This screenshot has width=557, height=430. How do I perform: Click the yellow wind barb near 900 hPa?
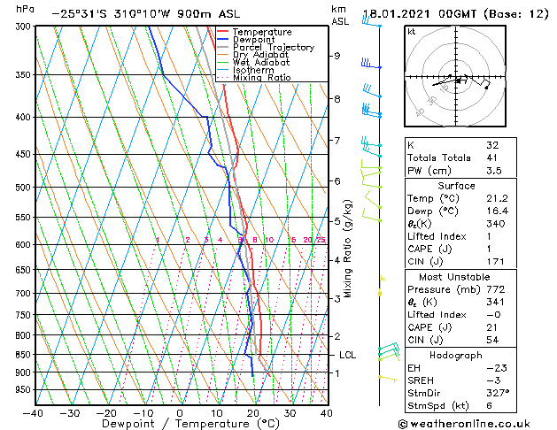point(383,377)
